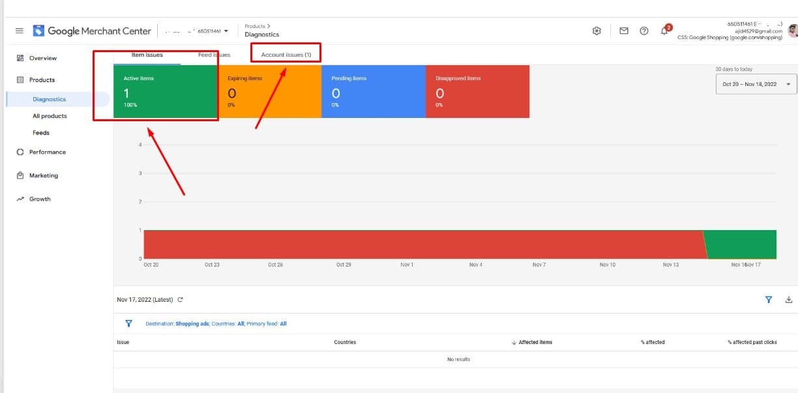
Task: Click the Nov 17, 2022 (Latest) label
Action: pos(145,300)
